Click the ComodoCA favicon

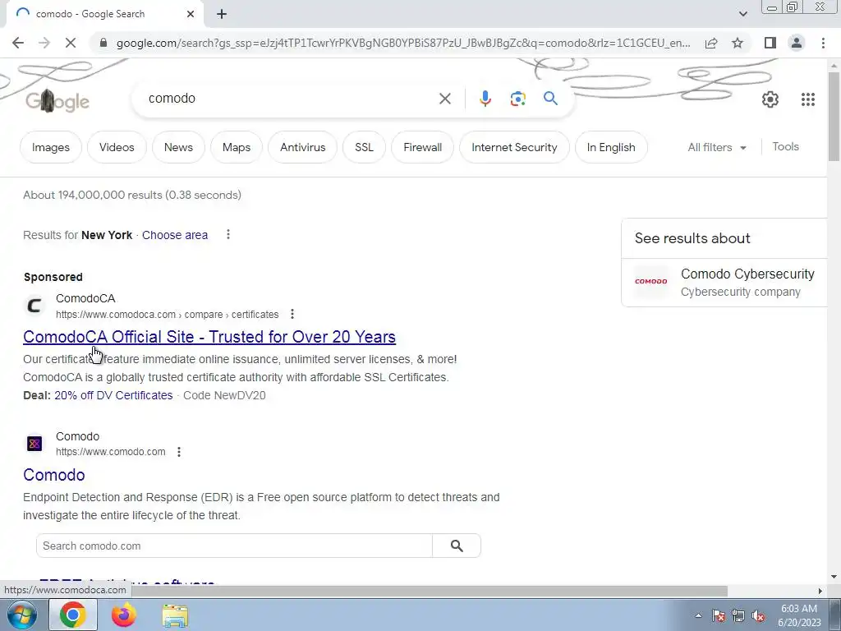(x=34, y=306)
